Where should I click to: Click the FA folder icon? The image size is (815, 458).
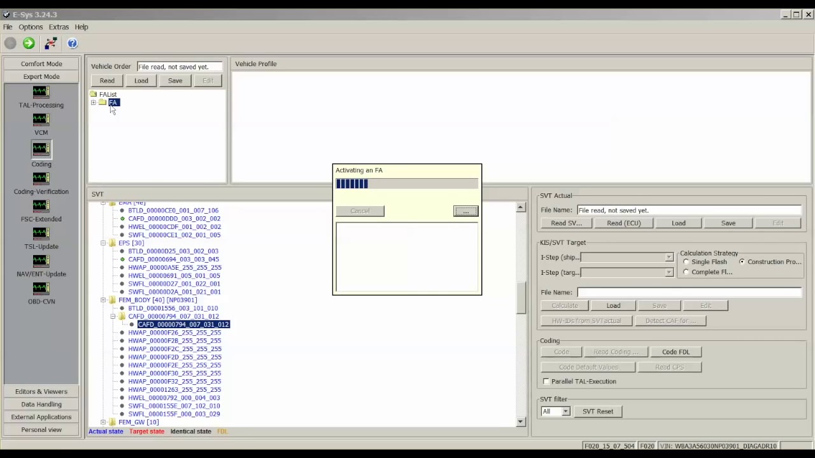click(x=103, y=102)
